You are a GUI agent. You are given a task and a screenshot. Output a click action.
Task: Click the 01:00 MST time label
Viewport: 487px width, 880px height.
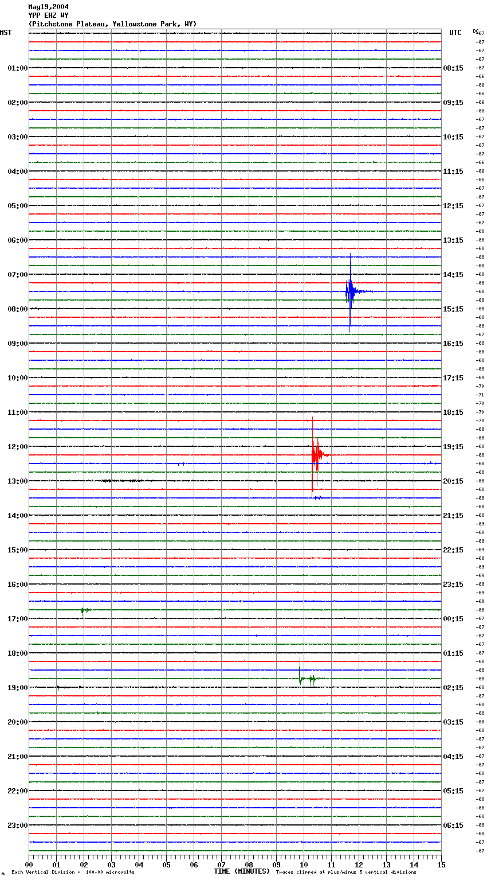pos(18,68)
